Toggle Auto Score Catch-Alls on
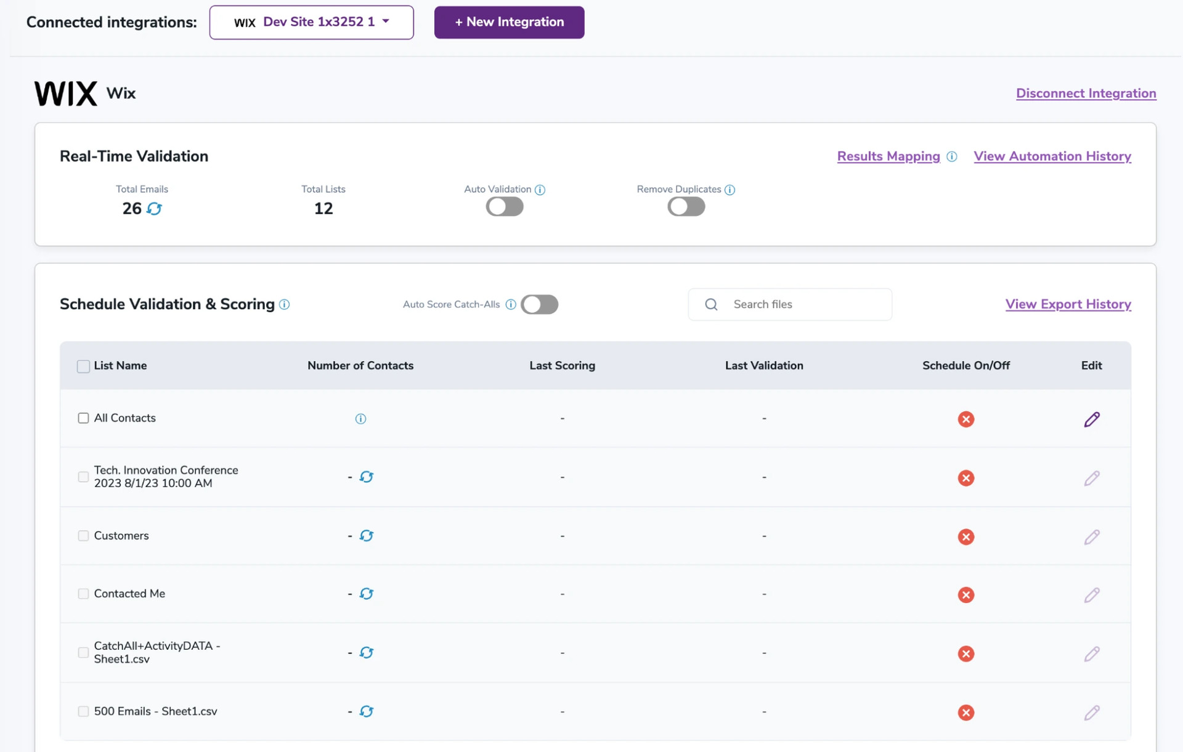The height and width of the screenshot is (752, 1183). (x=539, y=304)
